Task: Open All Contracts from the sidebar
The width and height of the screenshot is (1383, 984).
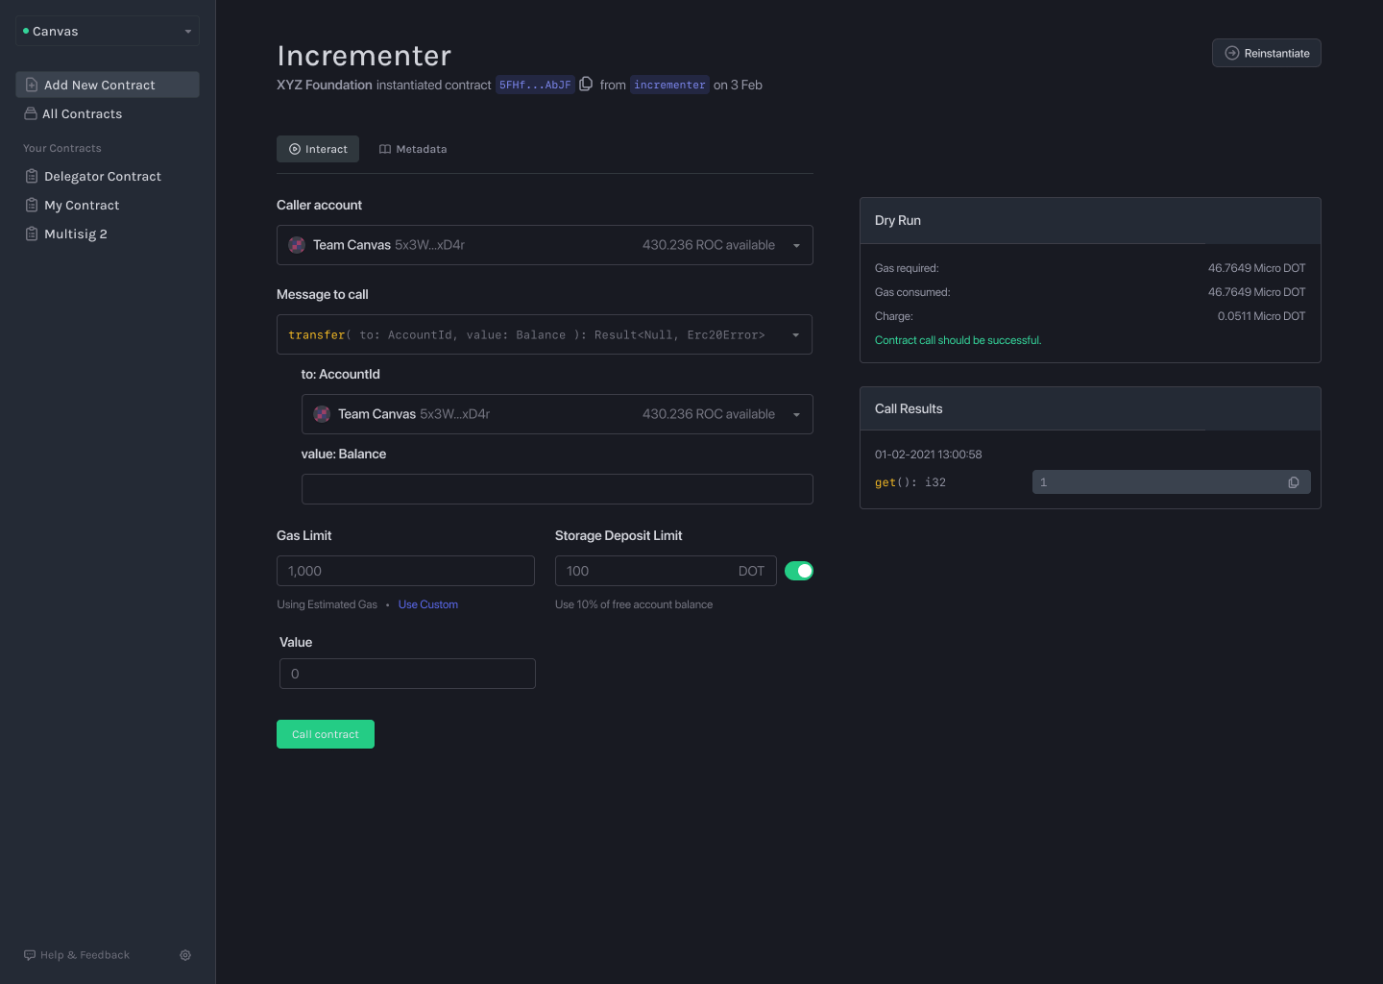Action: (82, 113)
